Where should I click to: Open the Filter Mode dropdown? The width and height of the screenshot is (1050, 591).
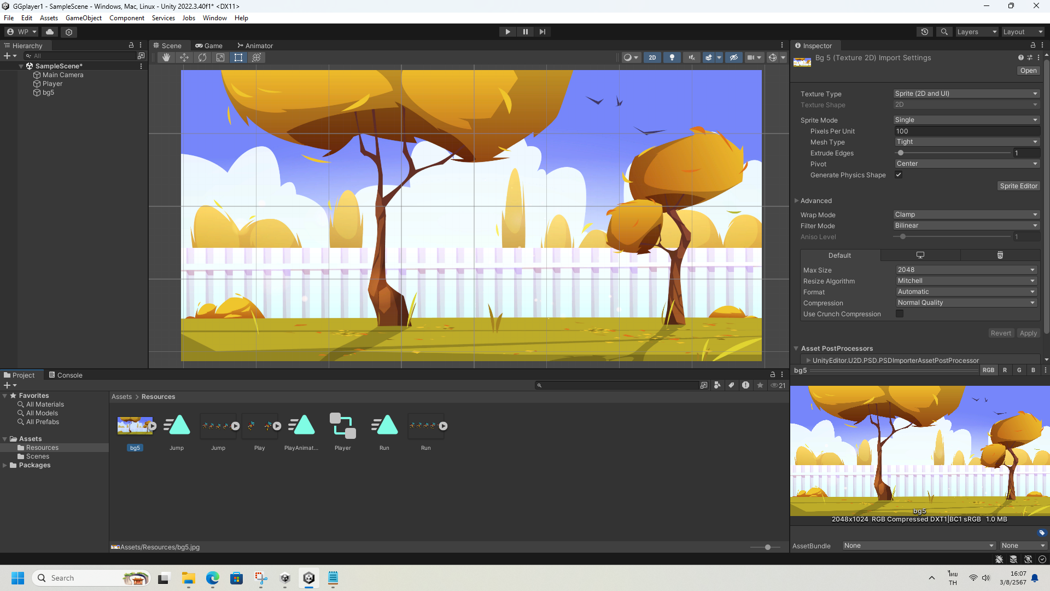(966, 225)
